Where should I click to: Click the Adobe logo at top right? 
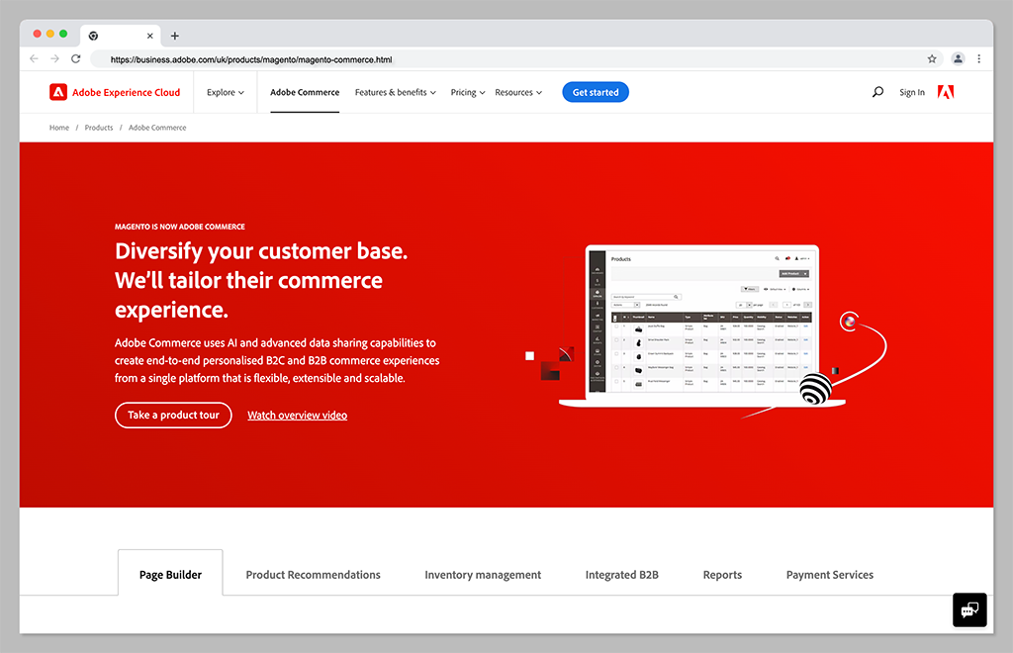click(x=946, y=92)
